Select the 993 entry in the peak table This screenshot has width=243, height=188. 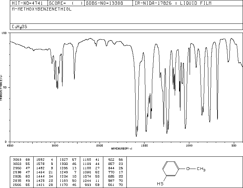(x=88, y=185)
